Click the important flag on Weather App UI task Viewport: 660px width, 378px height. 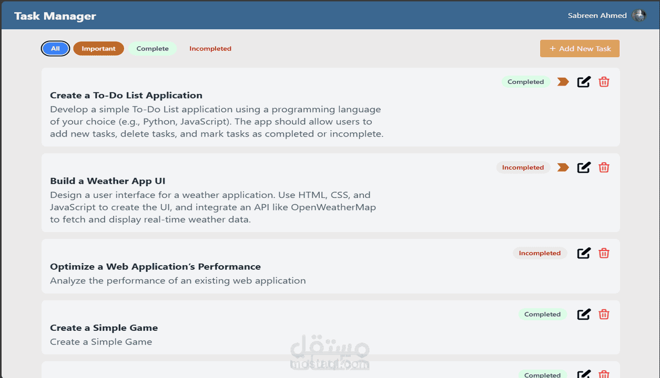(563, 167)
